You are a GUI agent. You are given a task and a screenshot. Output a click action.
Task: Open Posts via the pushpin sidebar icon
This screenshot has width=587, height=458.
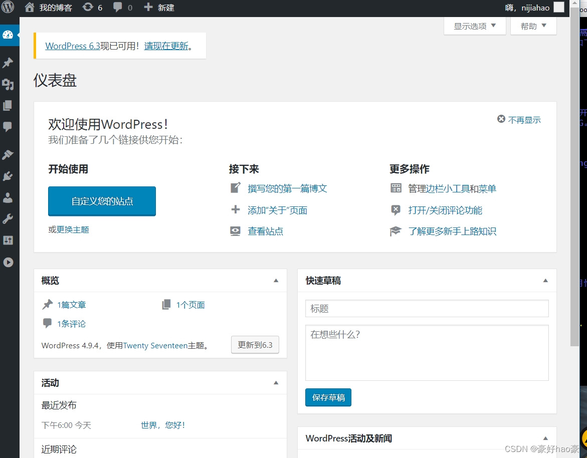[8, 63]
